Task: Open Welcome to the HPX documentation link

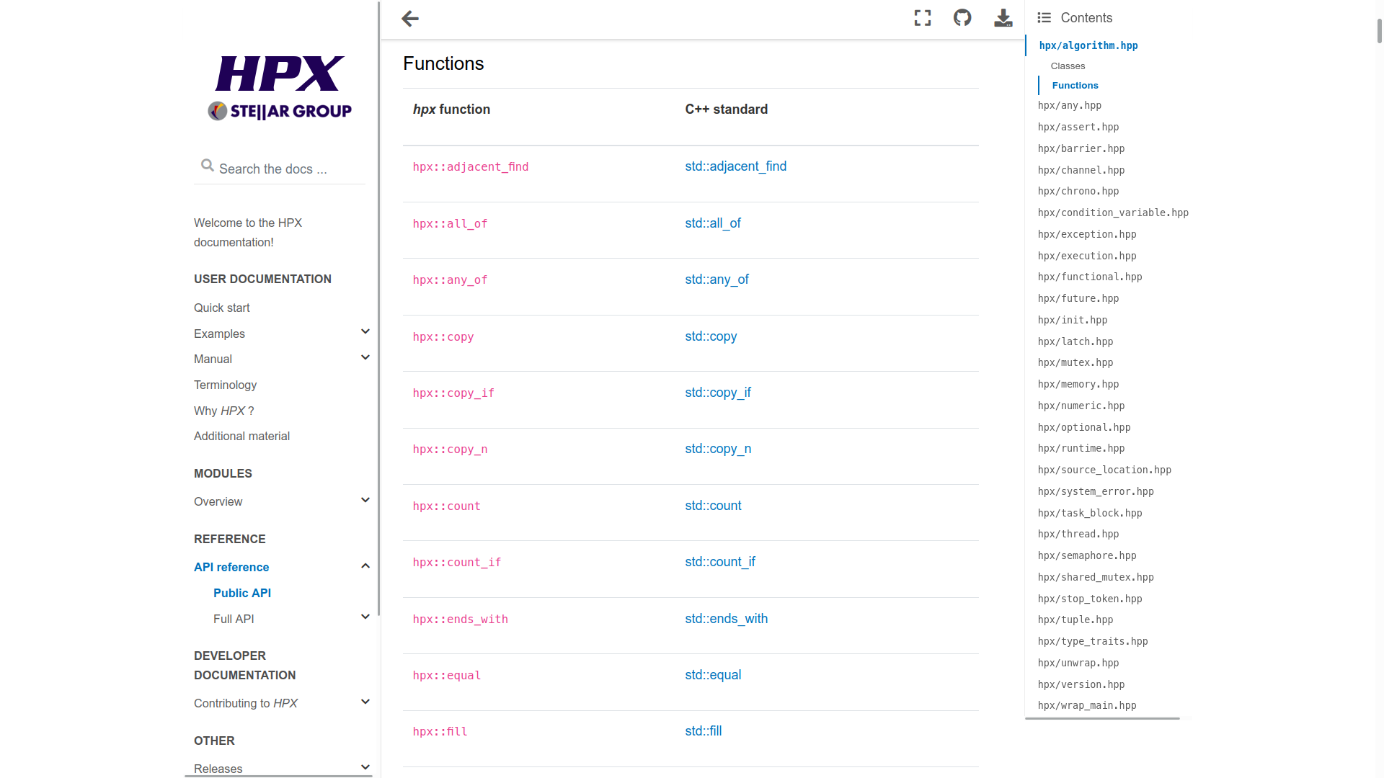Action: pos(248,233)
